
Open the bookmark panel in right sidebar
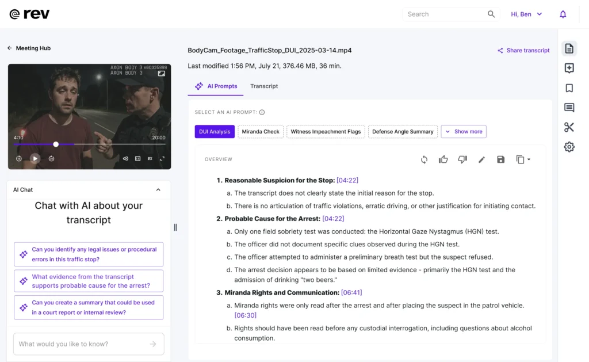point(569,88)
